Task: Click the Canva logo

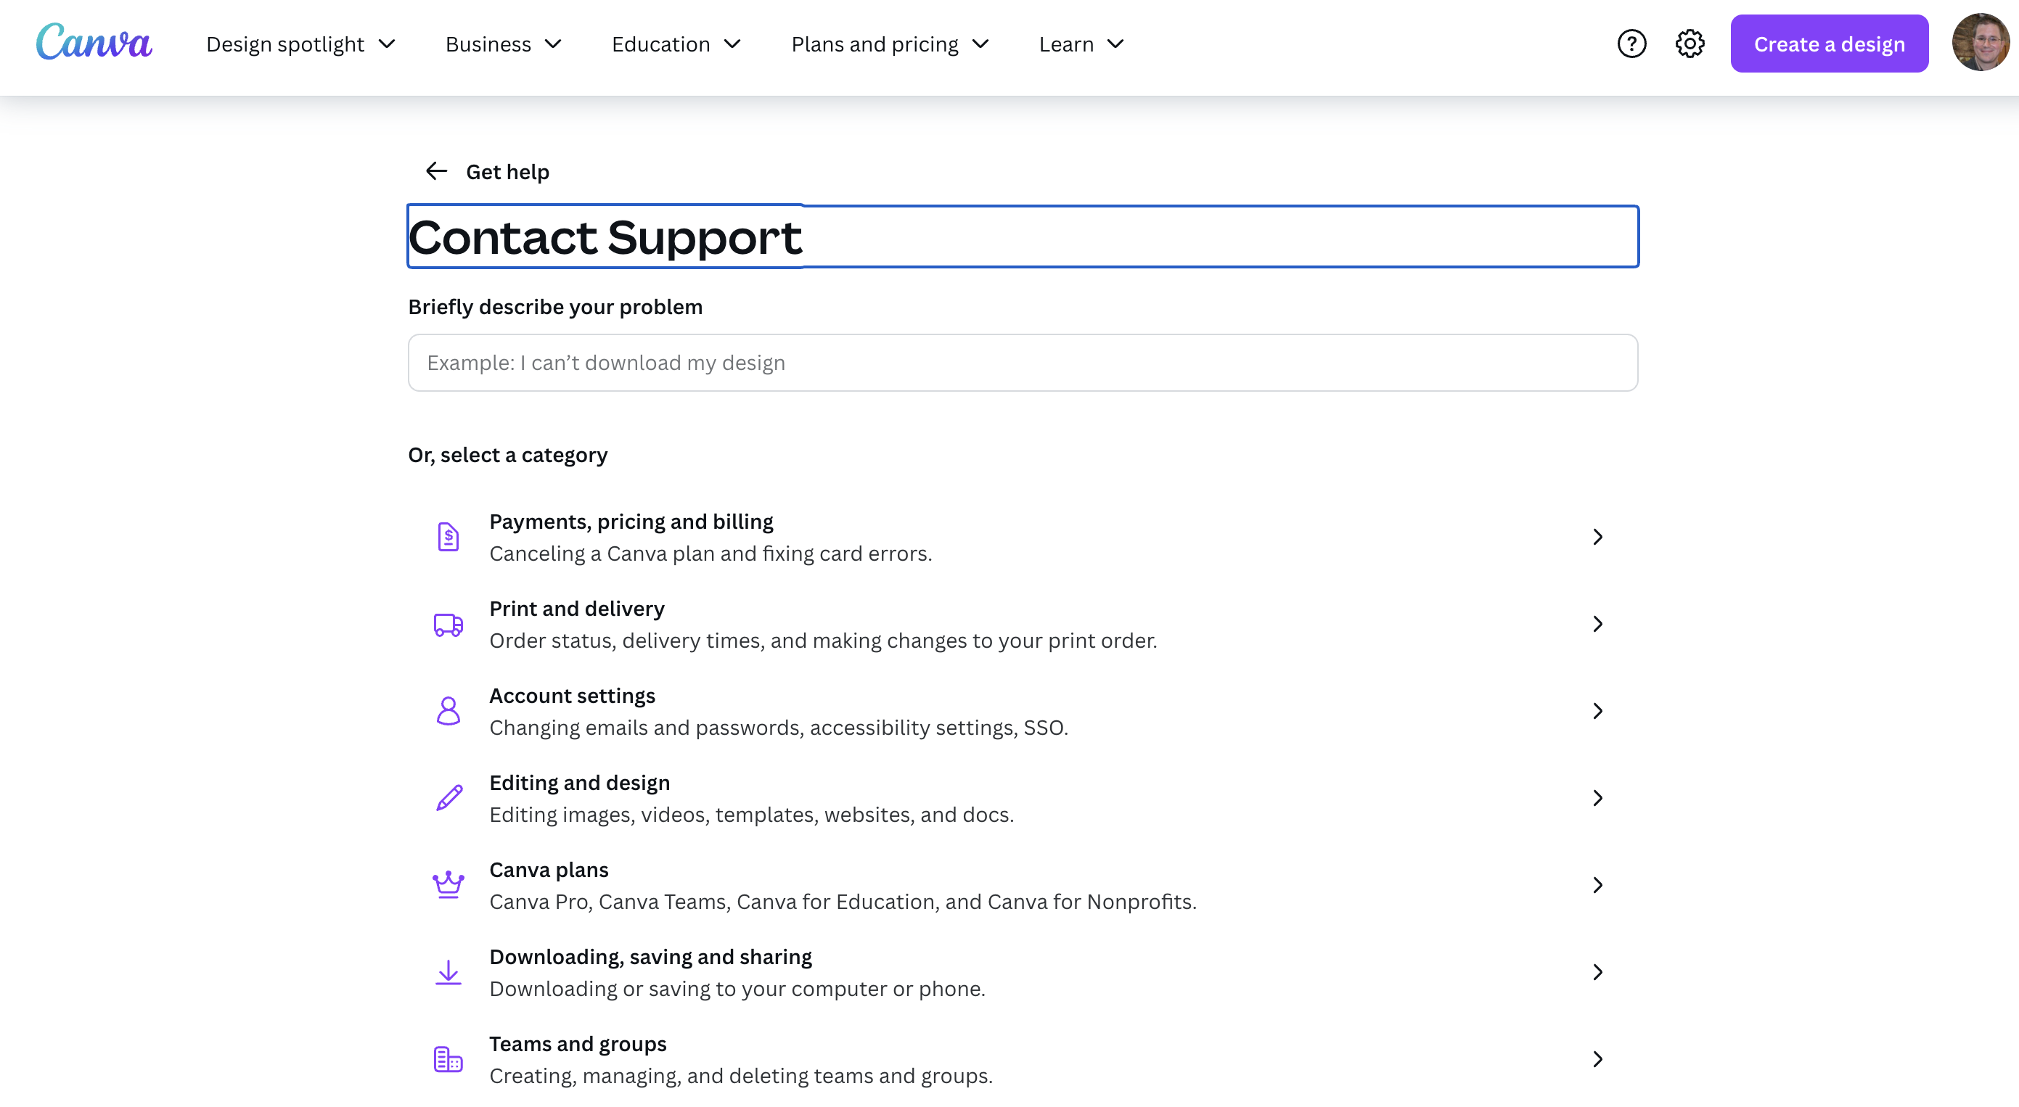Action: pos(94,42)
